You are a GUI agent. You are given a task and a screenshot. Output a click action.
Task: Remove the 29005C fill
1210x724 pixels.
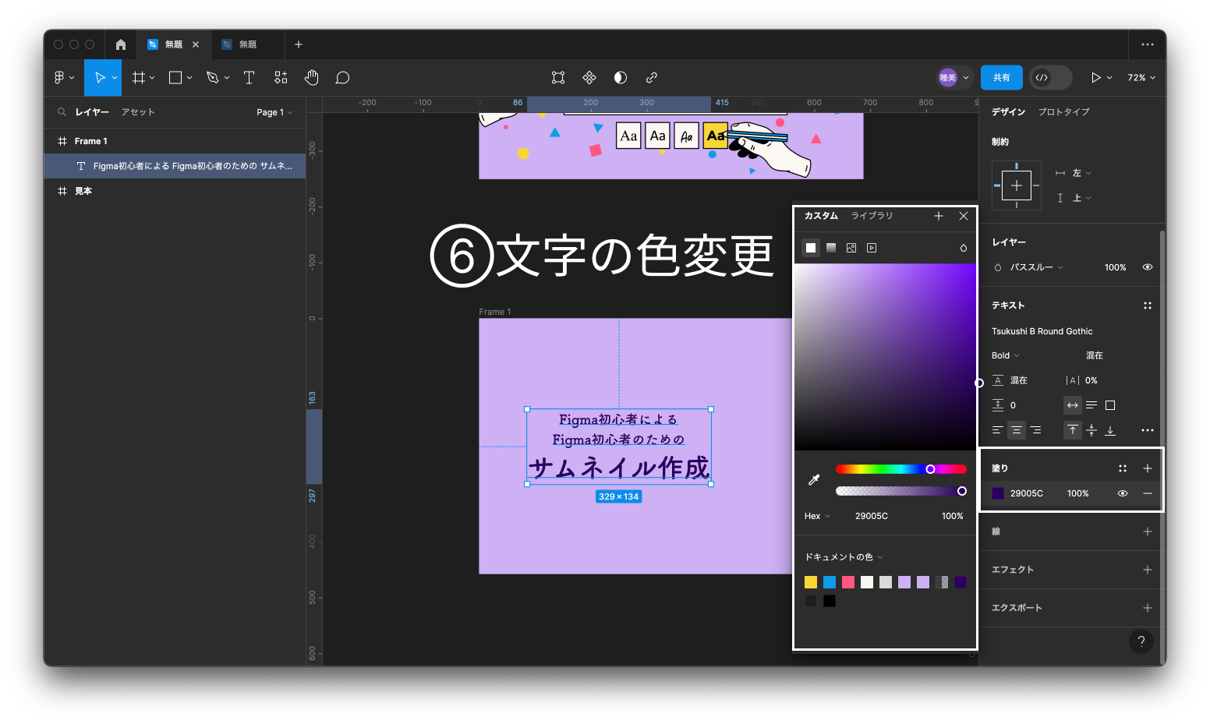pos(1148,493)
